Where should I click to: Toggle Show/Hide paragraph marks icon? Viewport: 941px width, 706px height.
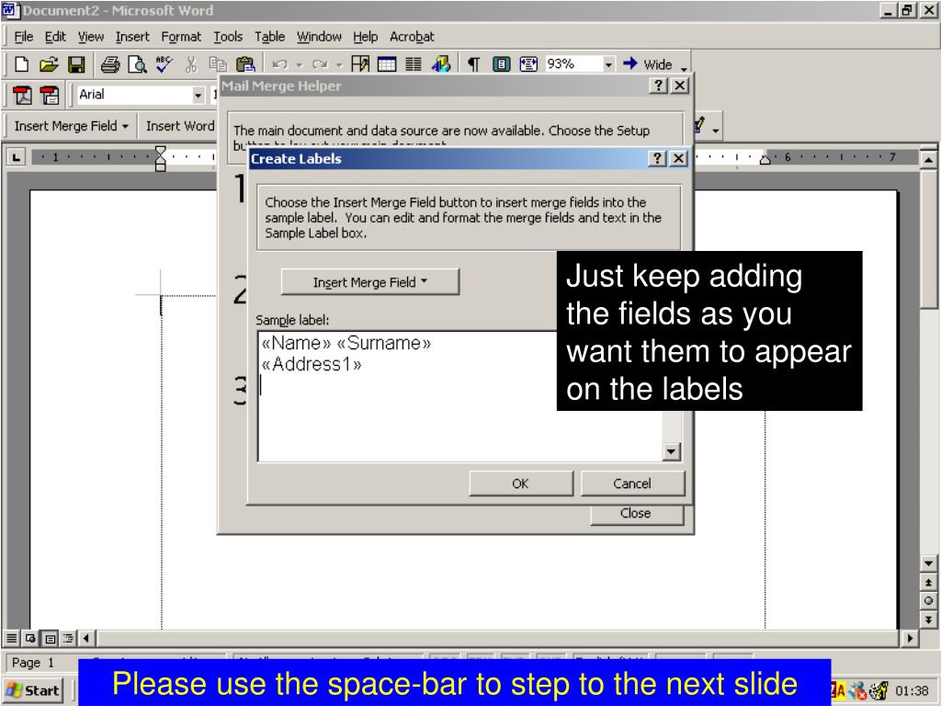click(x=473, y=64)
